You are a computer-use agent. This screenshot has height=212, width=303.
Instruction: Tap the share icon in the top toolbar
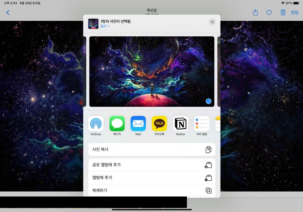coord(255,12)
